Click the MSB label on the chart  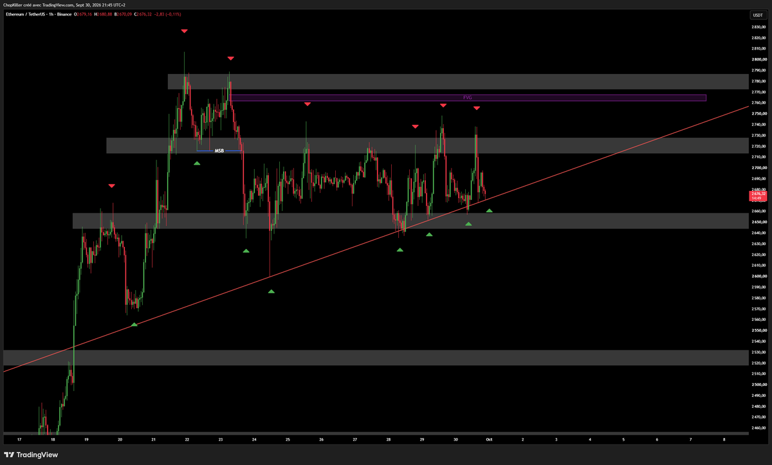click(219, 150)
